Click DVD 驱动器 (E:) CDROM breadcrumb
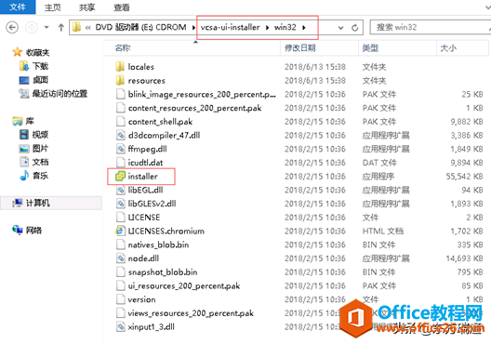The width and height of the screenshot is (491, 344). pos(140,28)
